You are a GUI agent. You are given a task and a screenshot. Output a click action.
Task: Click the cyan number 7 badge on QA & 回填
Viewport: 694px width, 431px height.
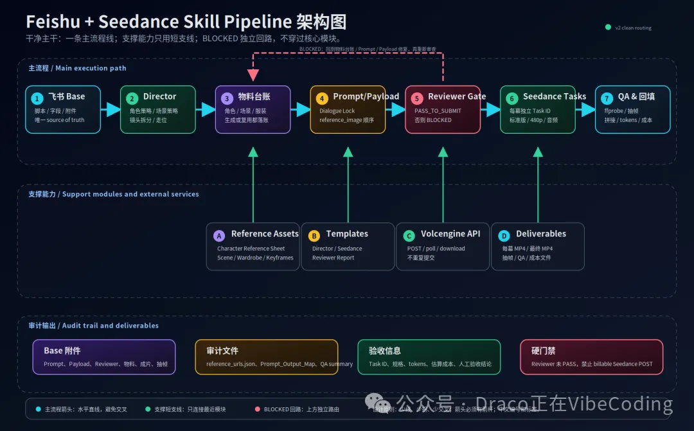pos(607,98)
